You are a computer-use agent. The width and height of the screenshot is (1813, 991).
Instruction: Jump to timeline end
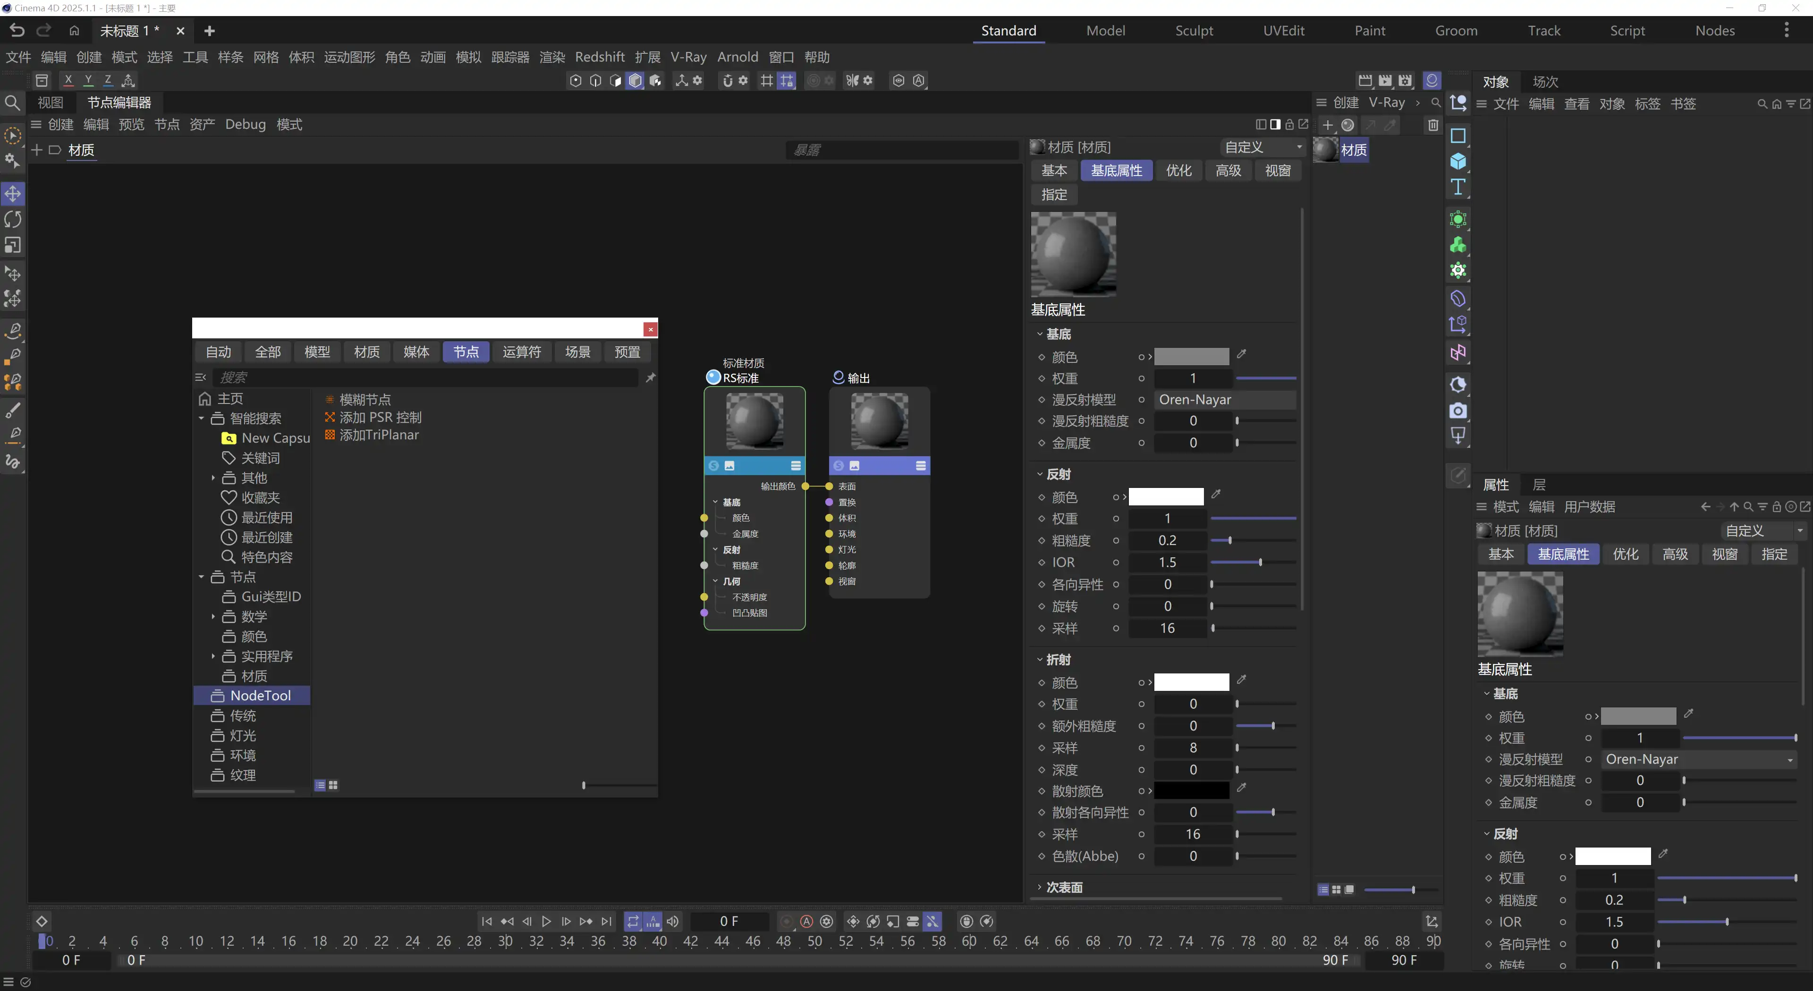607,921
